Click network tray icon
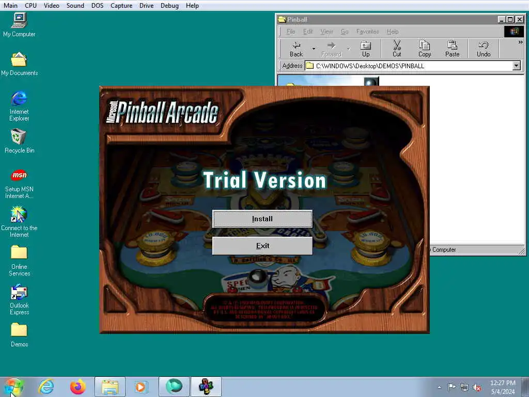This screenshot has width=529, height=397. (464, 387)
